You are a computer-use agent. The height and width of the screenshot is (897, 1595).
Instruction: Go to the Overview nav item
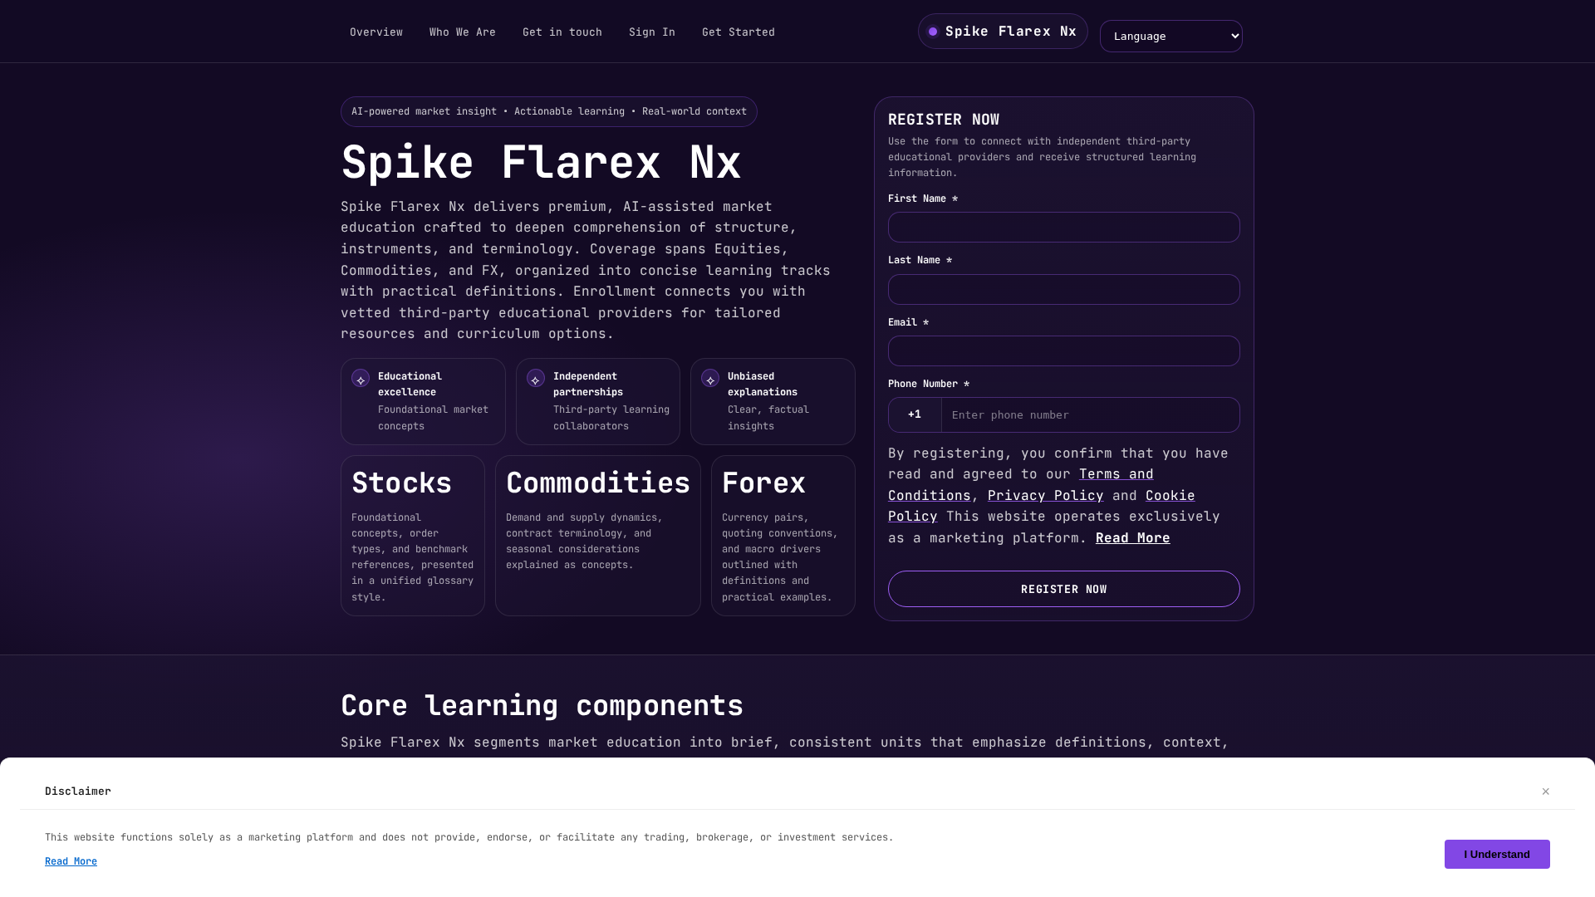click(376, 32)
